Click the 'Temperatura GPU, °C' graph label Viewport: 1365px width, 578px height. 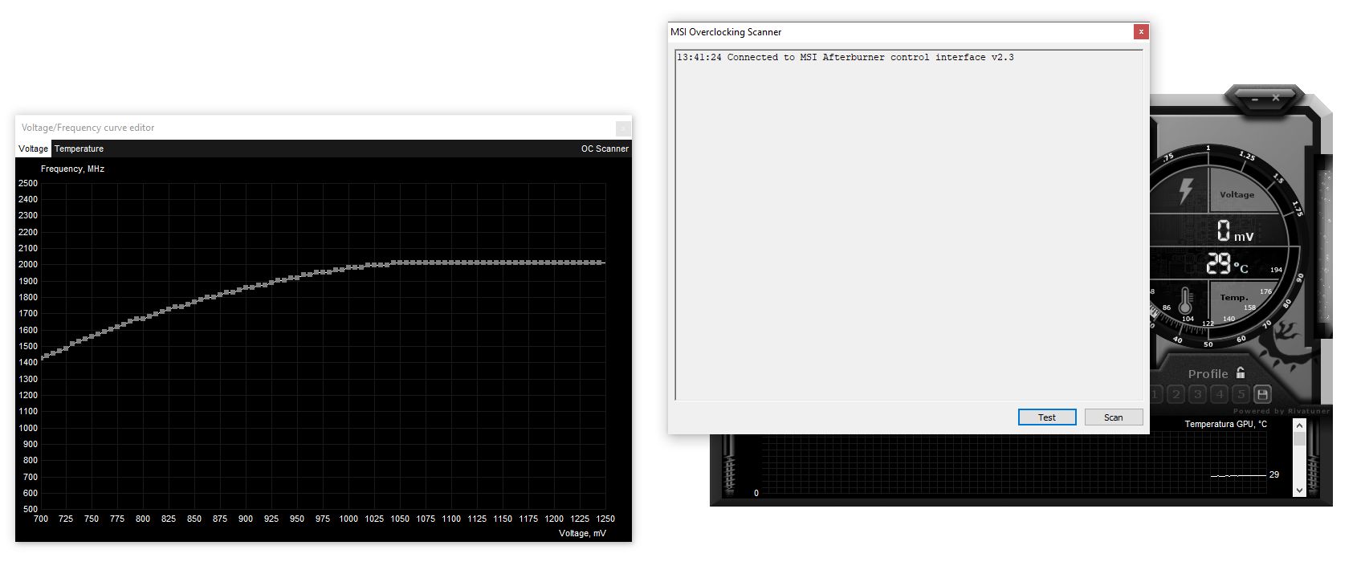coord(1225,424)
